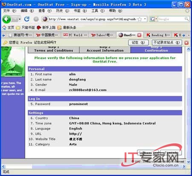The width and height of the screenshot is (192, 176).
Task: Open the search engine selector dropdown
Action: click(156, 19)
